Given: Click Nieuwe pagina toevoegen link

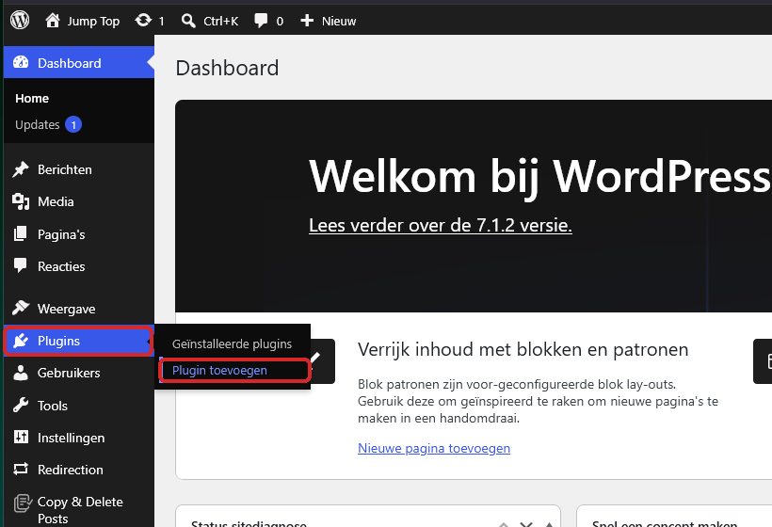Looking at the screenshot, I should 434,448.
